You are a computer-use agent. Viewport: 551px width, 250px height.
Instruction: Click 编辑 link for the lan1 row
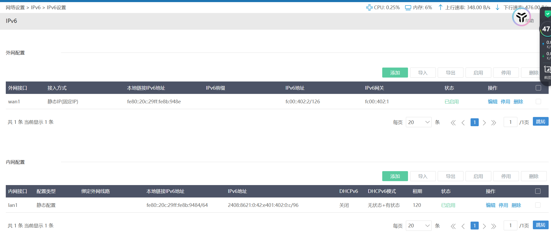[x=490, y=205]
